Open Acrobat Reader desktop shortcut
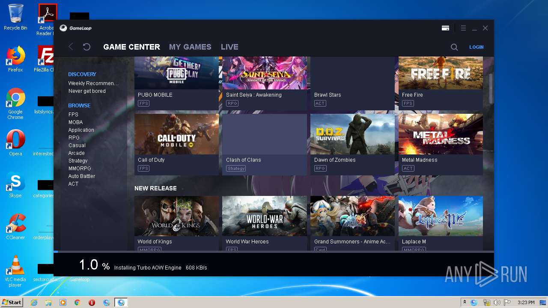This screenshot has width=548, height=308. 45,20
